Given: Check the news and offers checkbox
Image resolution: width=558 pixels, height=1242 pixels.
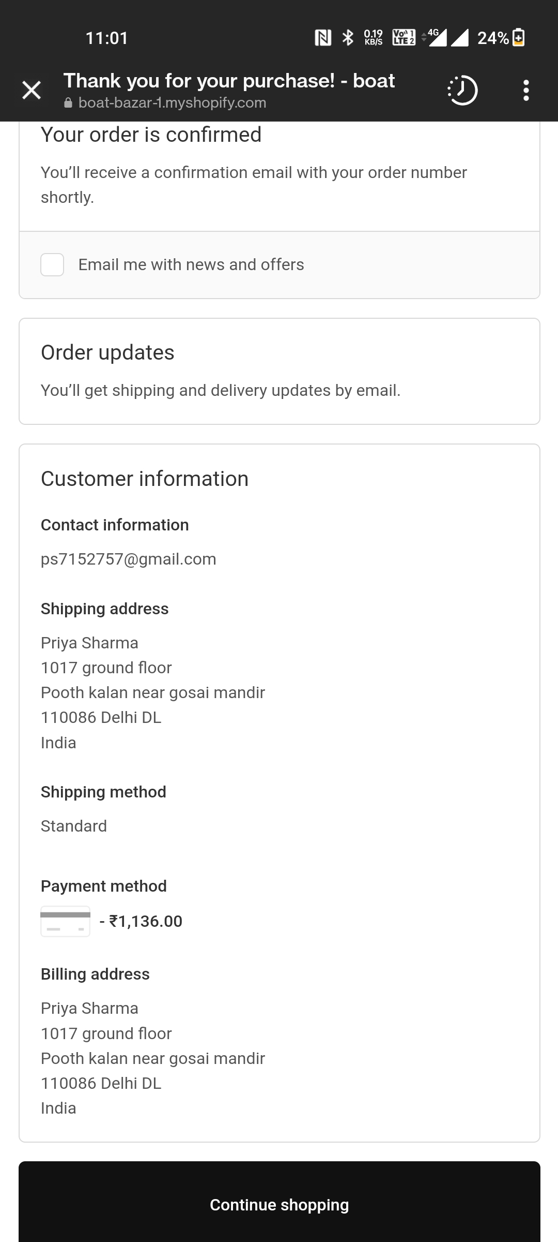Looking at the screenshot, I should tap(52, 264).
